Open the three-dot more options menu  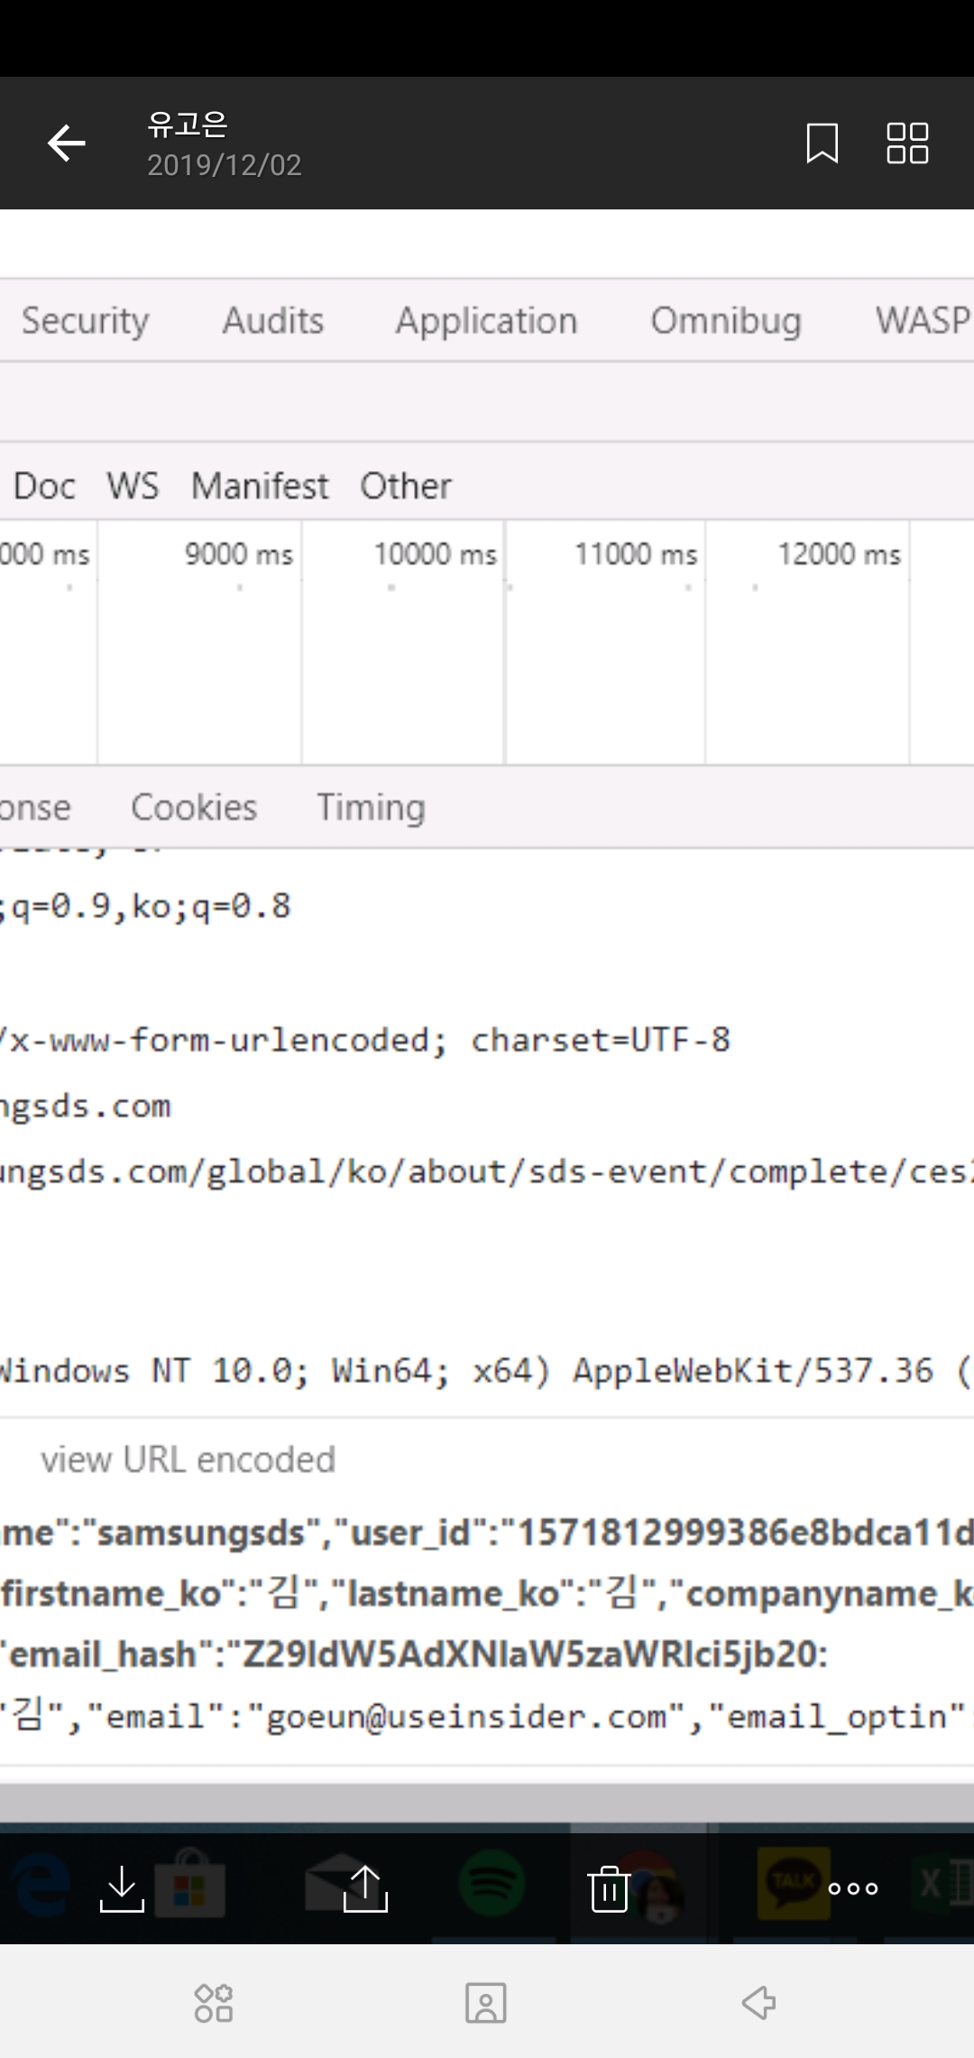click(x=852, y=1888)
